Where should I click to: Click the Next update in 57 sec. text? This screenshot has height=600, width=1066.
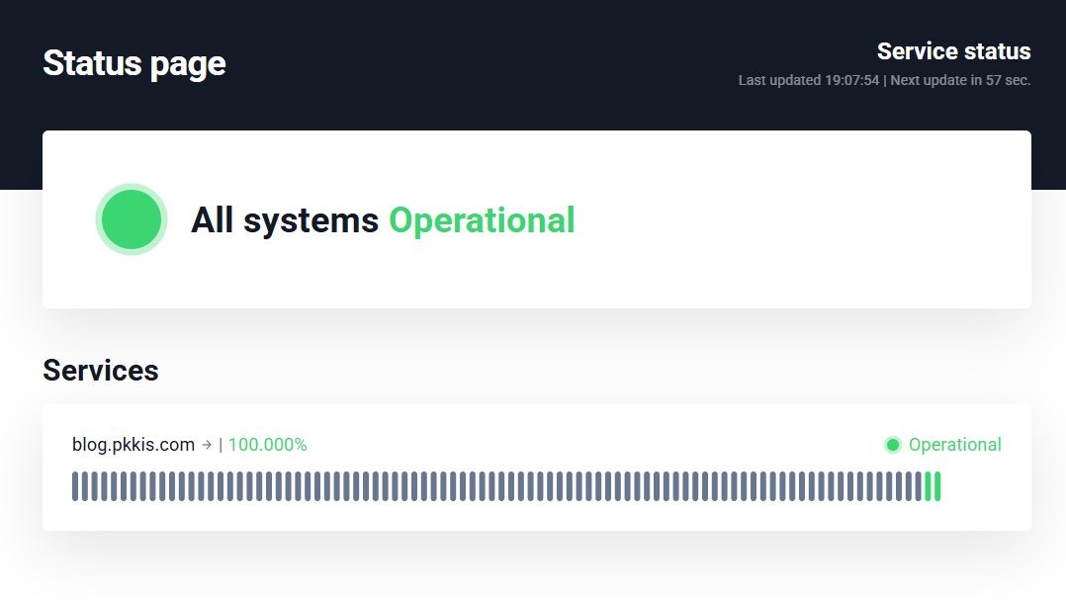click(x=960, y=80)
